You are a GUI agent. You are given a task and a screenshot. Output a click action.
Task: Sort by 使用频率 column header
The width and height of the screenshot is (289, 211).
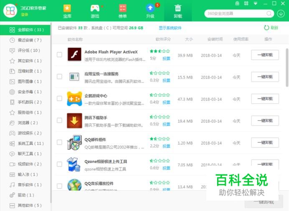pyautogui.click(x=241, y=39)
